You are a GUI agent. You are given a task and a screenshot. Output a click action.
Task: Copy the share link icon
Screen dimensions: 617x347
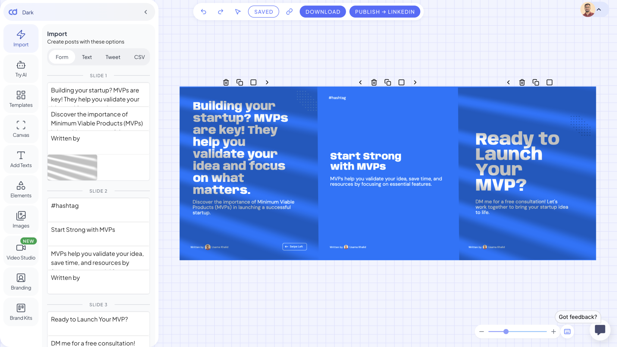(289, 12)
